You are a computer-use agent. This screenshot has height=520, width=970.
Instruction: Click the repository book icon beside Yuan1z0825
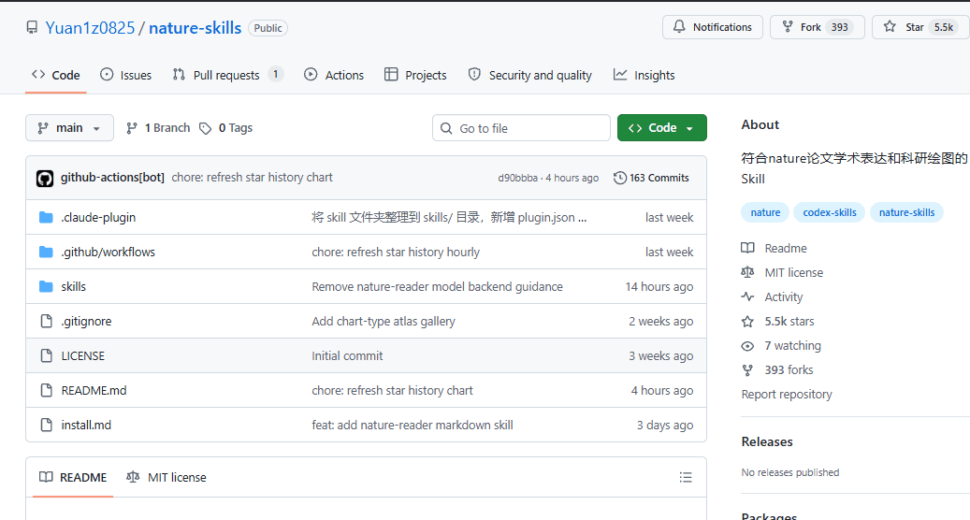click(x=32, y=27)
